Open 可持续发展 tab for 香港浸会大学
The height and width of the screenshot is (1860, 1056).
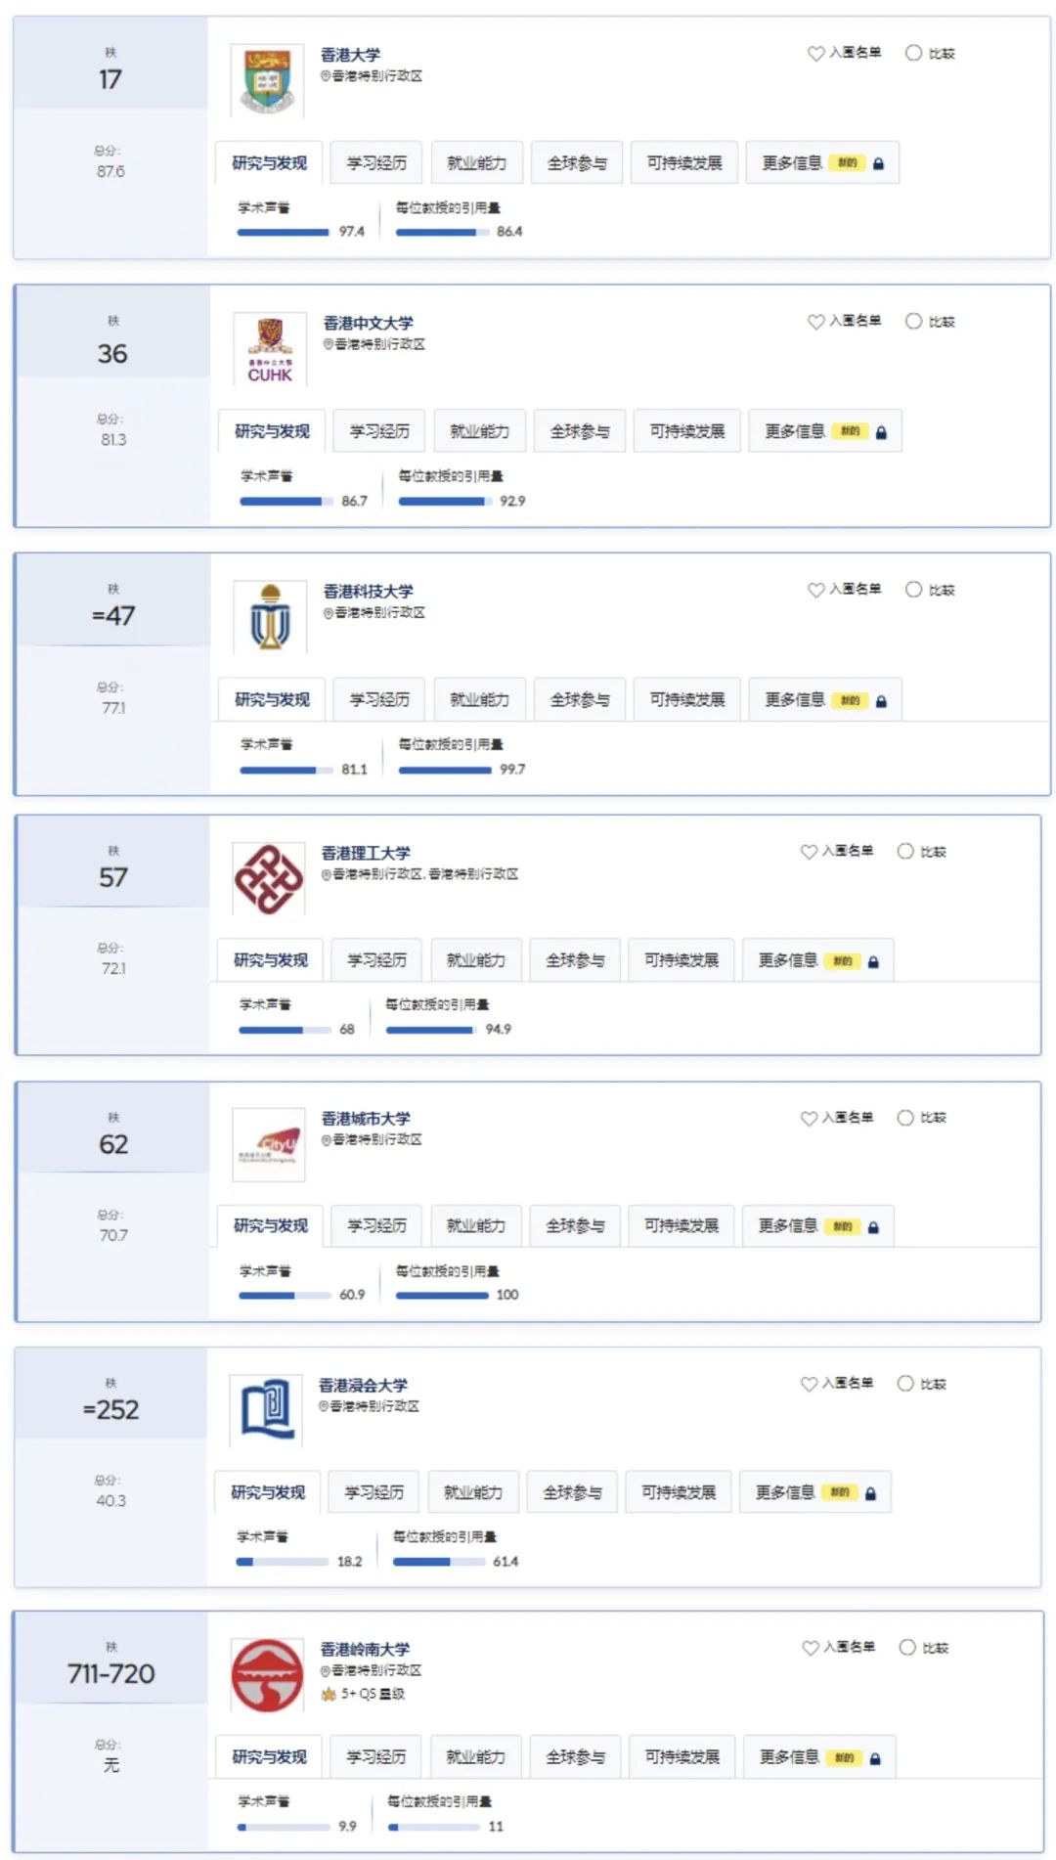(679, 1492)
